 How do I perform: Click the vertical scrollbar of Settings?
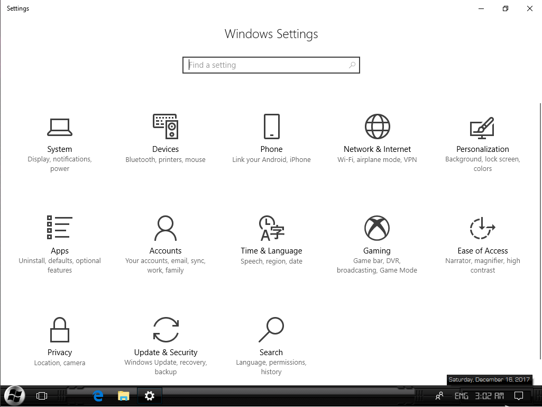[540, 231]
